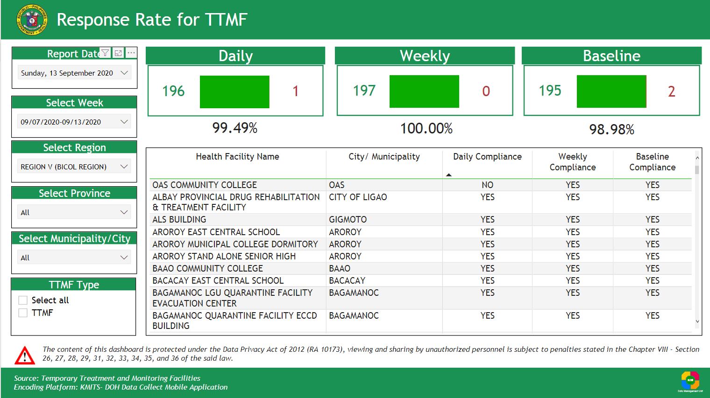Click Baseline non-compliant count 2
Viewport: 710px width, 398px height.
click(x=671, y=91)
